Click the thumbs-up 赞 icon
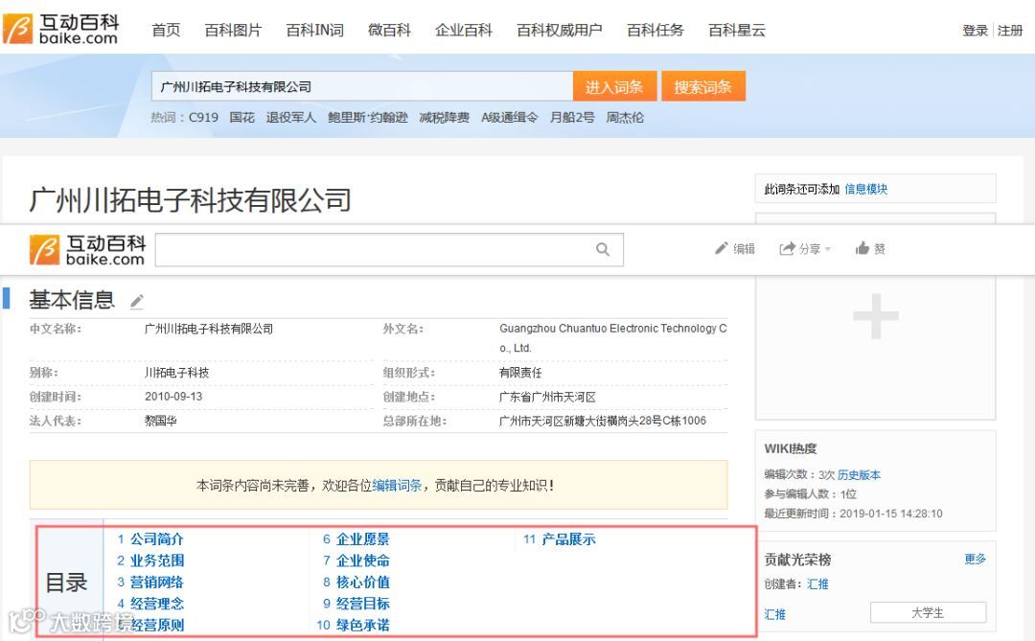 point(862,248)
